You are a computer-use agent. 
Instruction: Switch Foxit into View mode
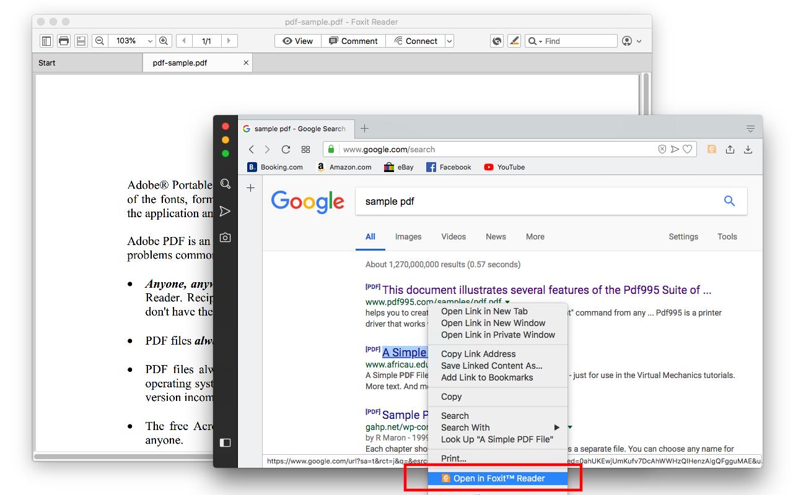297,41
